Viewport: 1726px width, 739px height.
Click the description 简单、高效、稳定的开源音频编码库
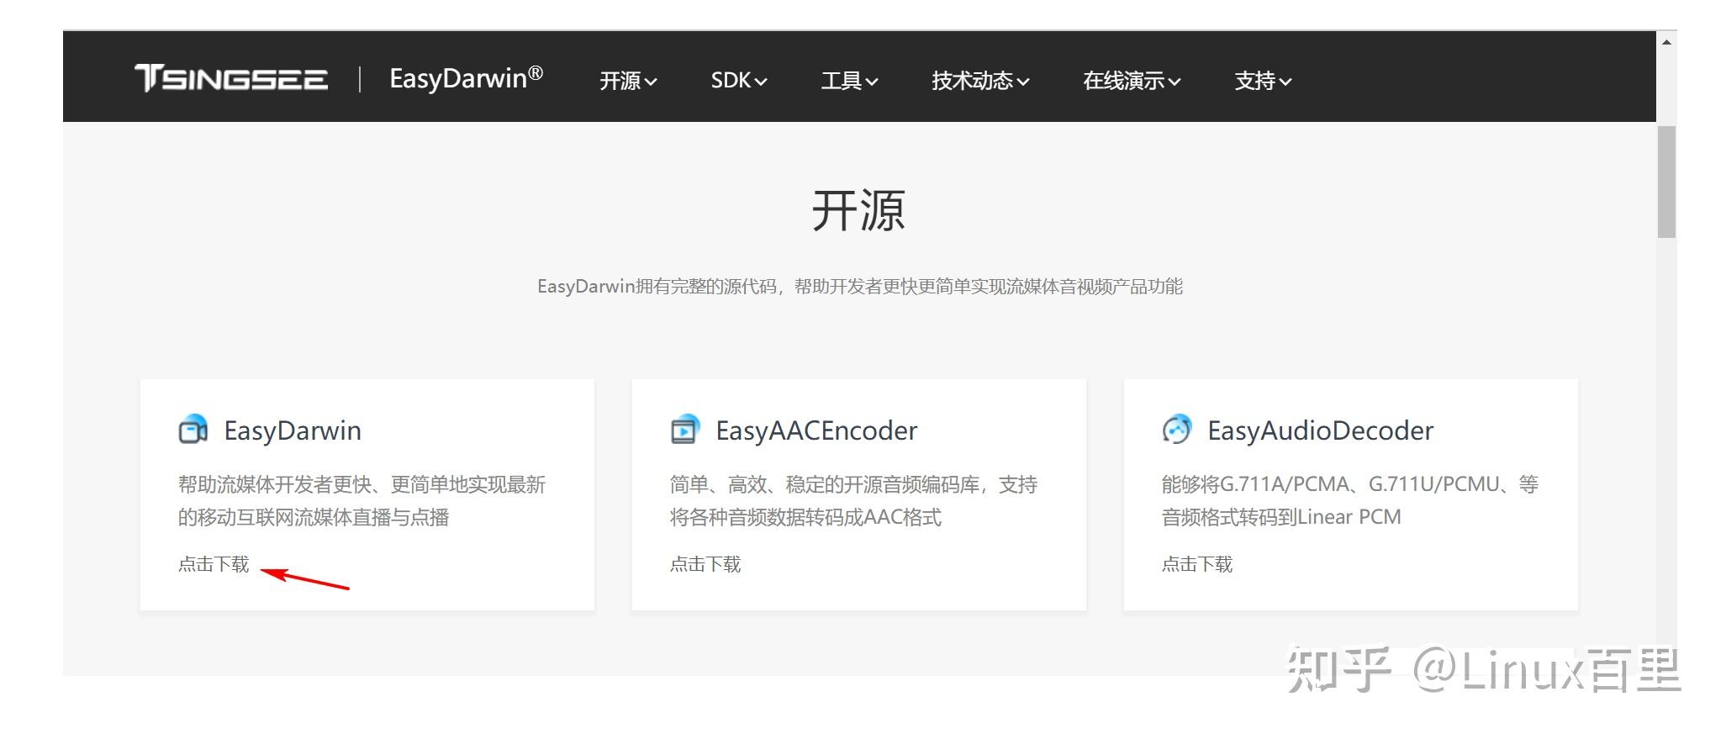tap(853, 500)
